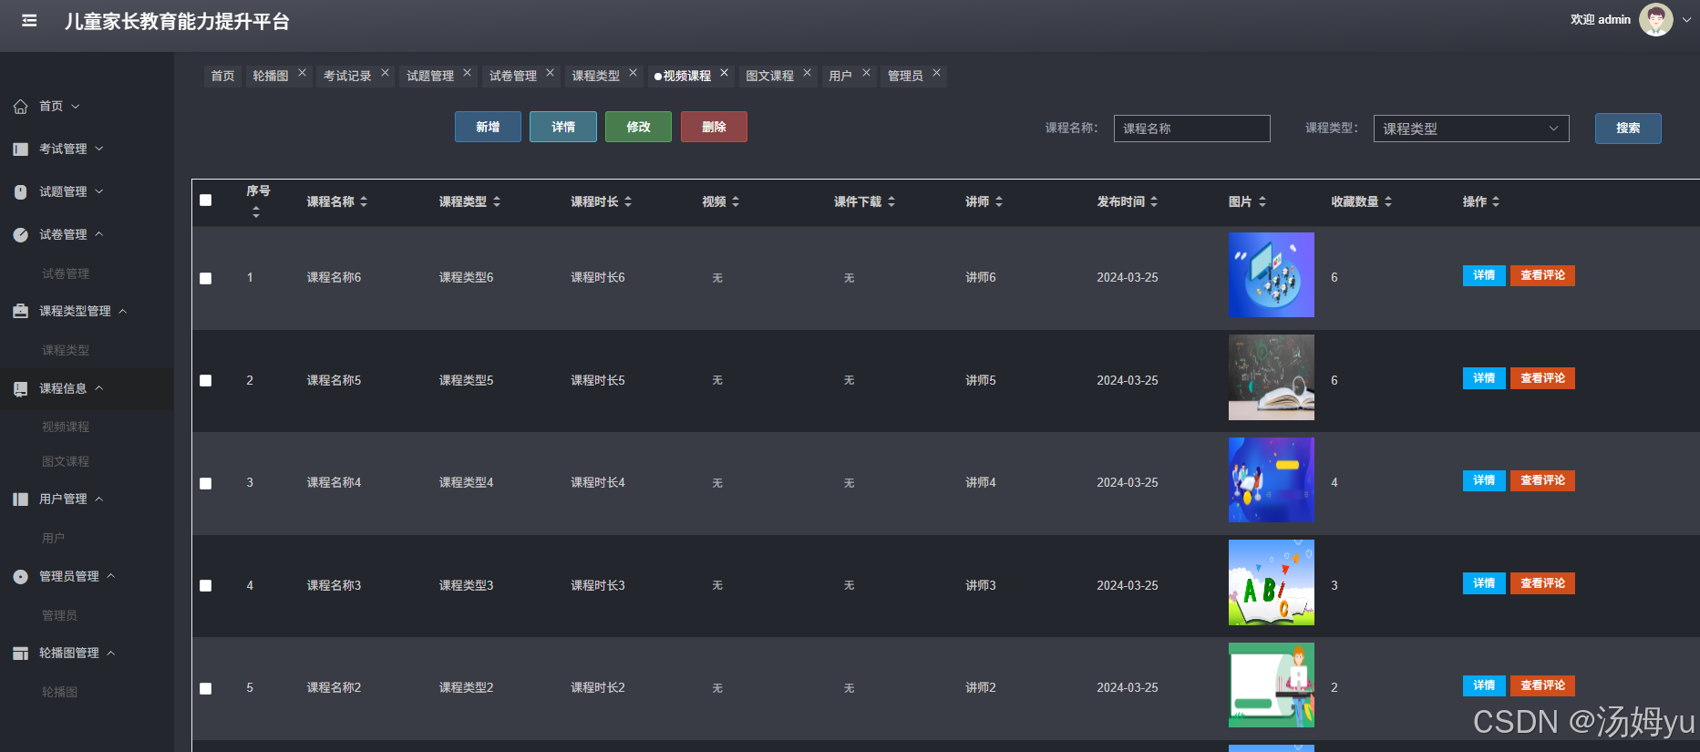Check the row for 课程名称2

pos(206,689)
